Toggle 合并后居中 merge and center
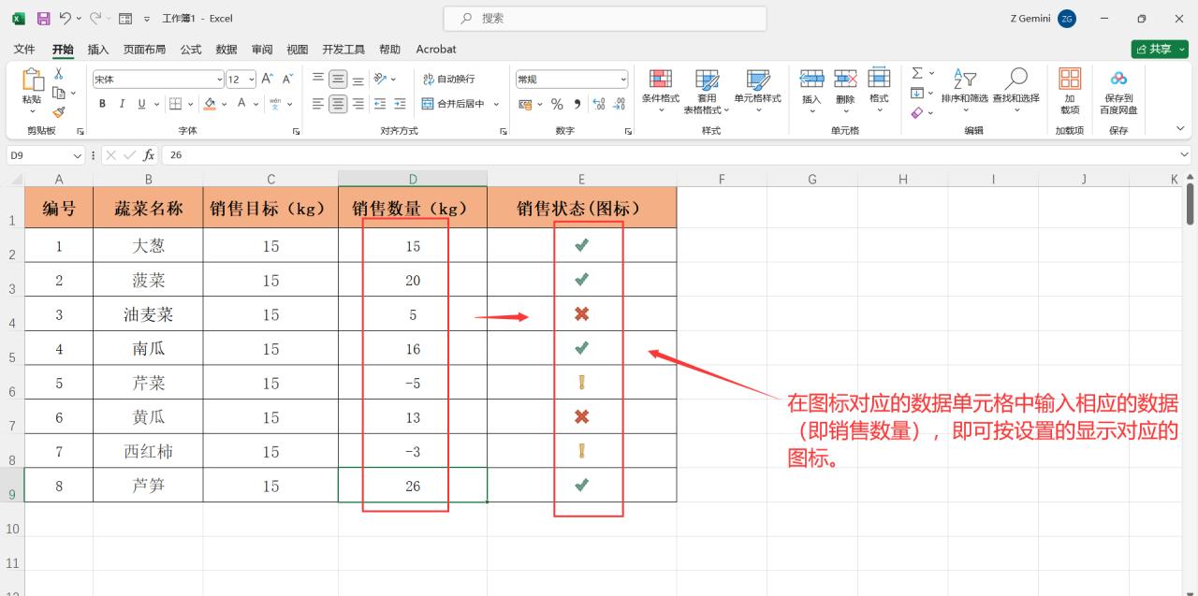 point(453,104)
